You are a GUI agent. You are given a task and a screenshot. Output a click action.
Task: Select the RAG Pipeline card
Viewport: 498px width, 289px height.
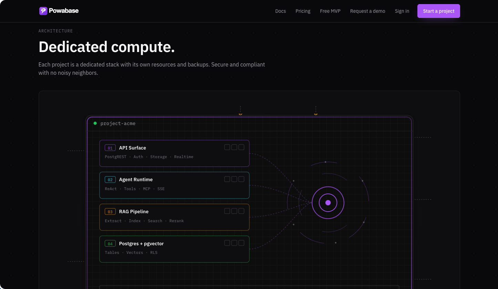point(174,217)
